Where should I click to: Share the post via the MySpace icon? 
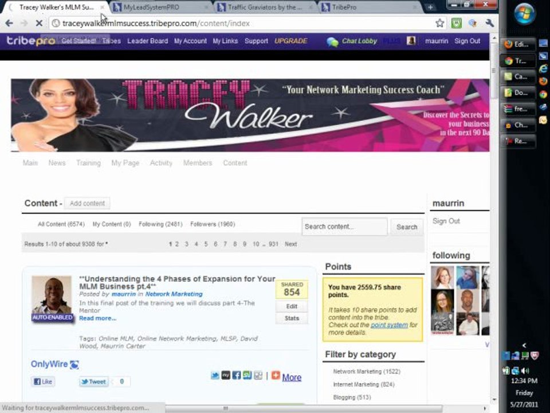coord(226,375)
